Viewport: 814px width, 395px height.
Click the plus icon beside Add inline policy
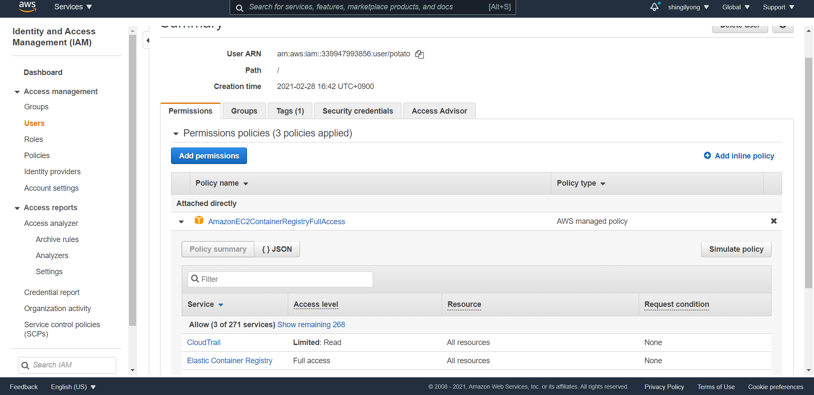coord(707,156)
